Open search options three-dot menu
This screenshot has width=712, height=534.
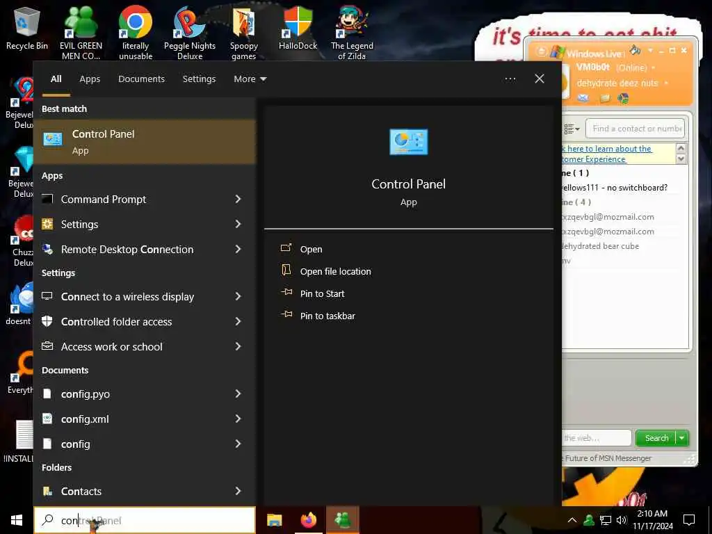pyautogui.click(x=510, y=79)
